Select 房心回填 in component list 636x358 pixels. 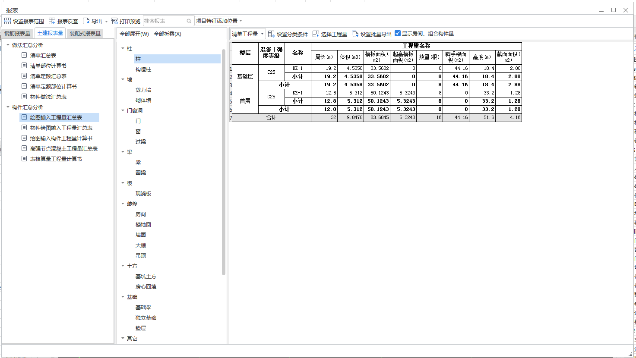point(146,287)
